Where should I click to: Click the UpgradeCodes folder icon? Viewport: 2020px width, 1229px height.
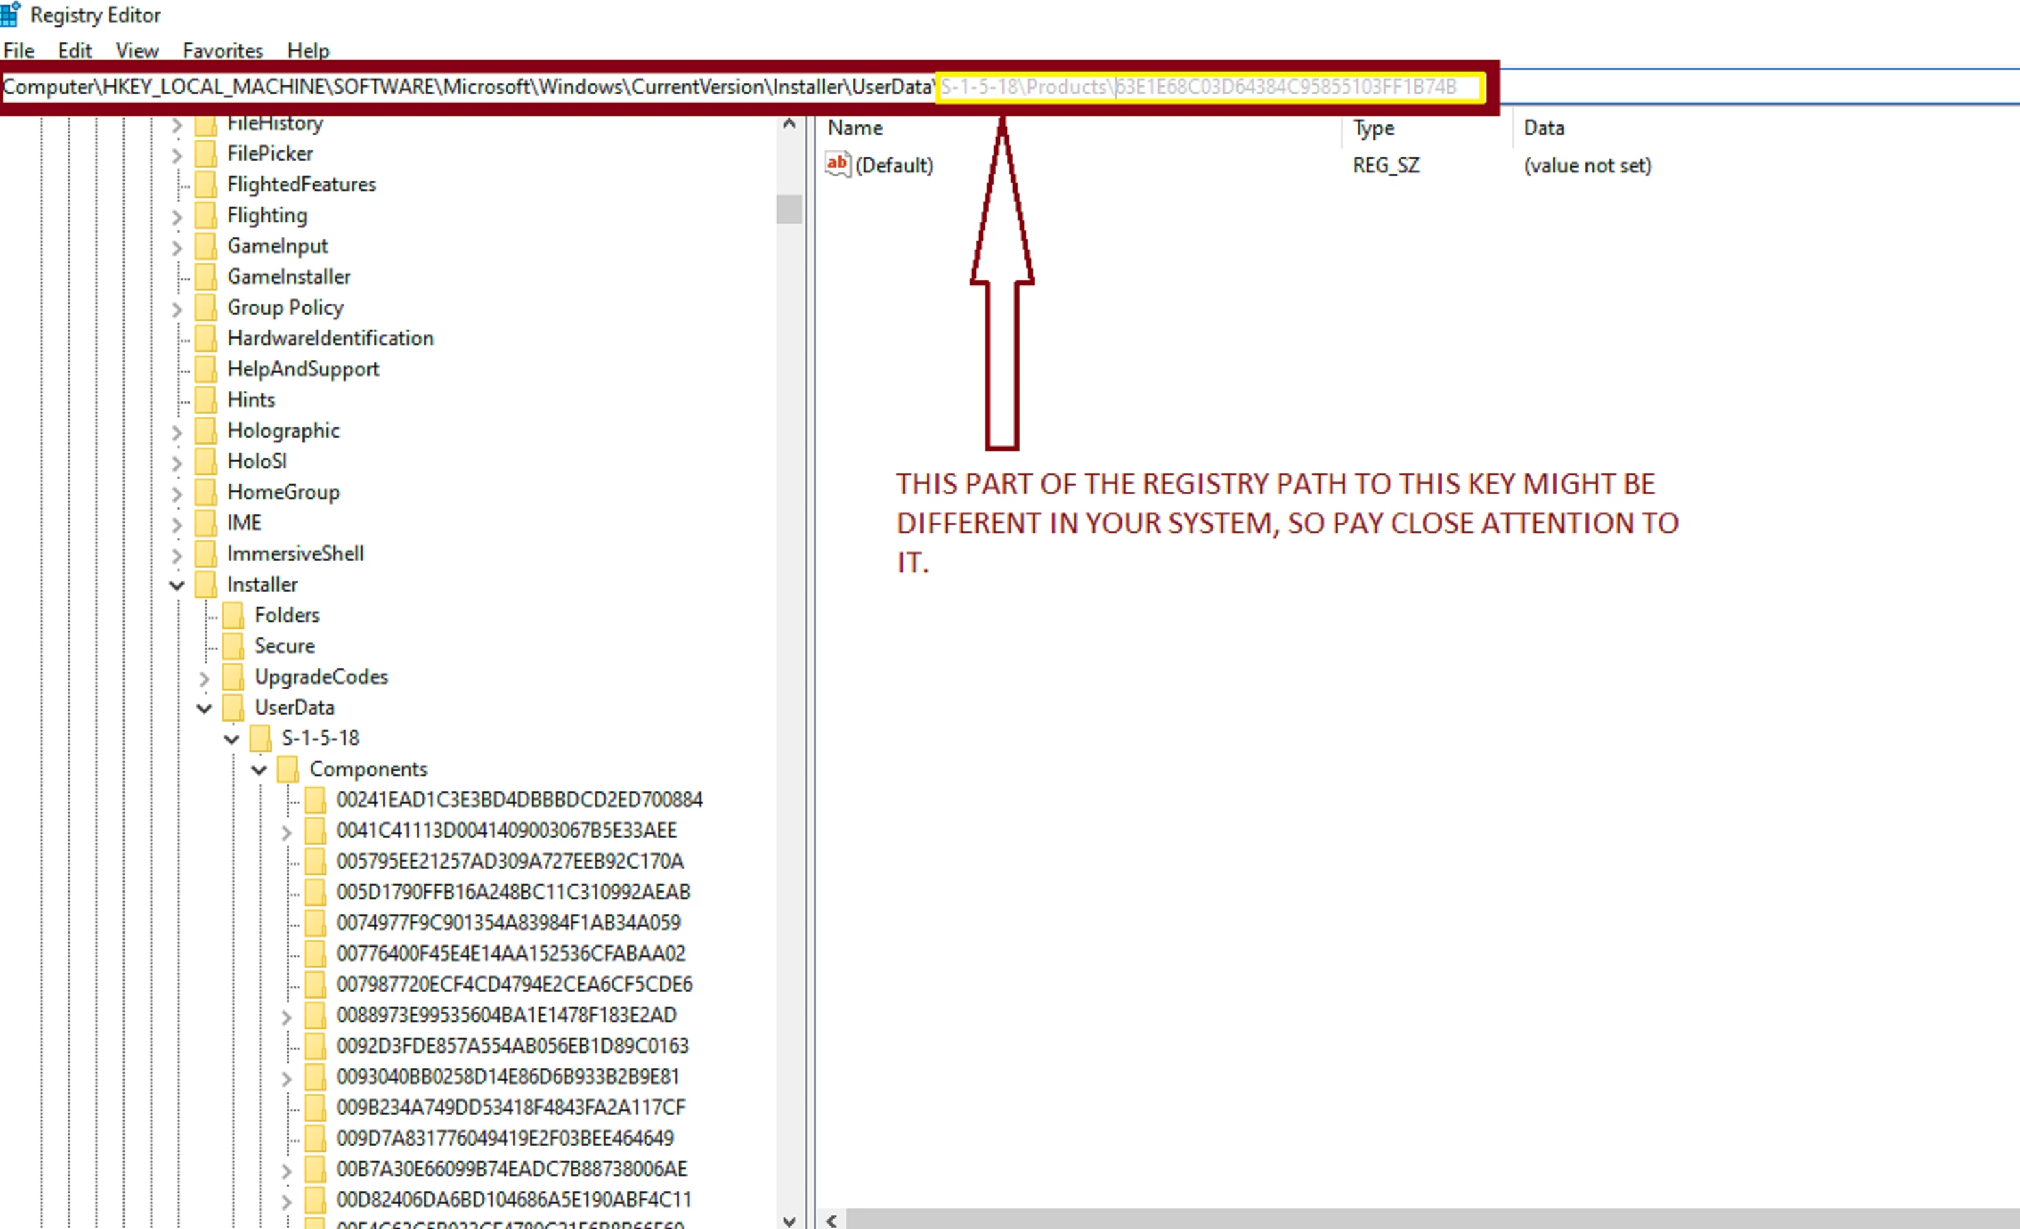click(x=233, y=677)
